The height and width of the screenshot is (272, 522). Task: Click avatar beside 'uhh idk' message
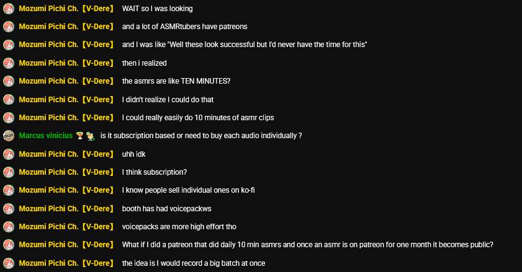[9, 154]
